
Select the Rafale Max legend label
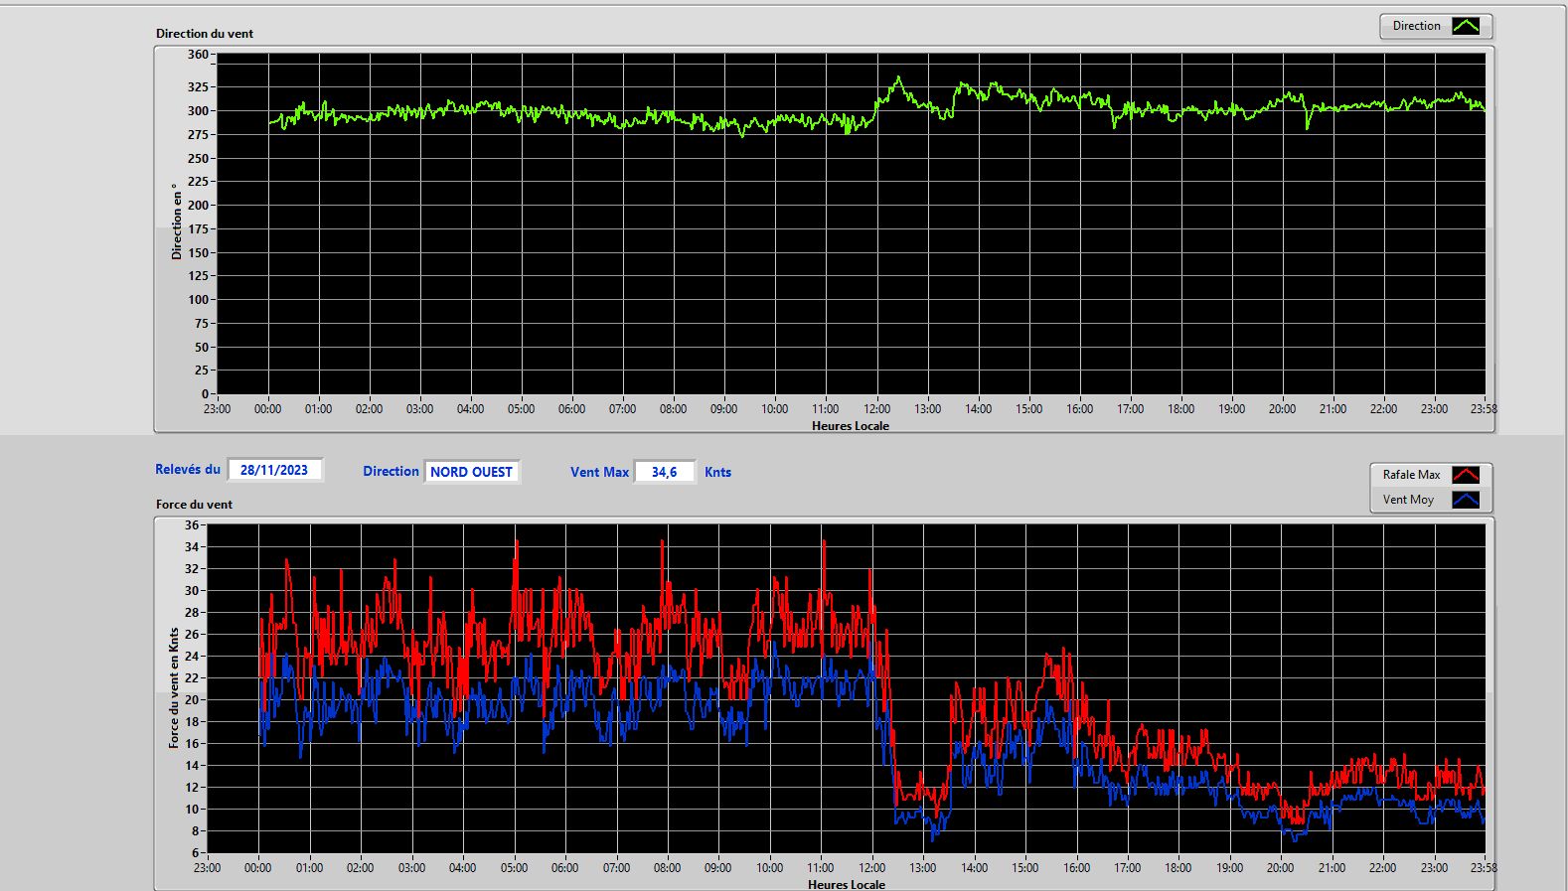click(x=1411, y=475)
